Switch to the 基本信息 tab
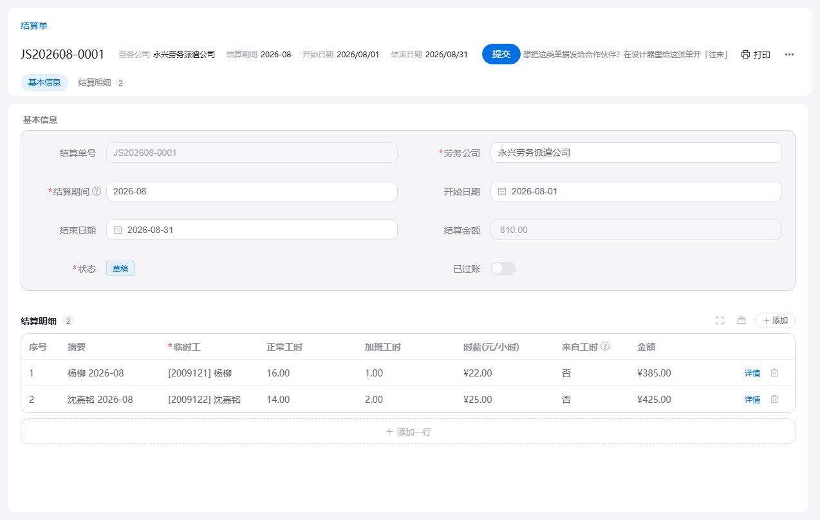The image size is (820, 520). pyautogui.click(x=44, y=82)
